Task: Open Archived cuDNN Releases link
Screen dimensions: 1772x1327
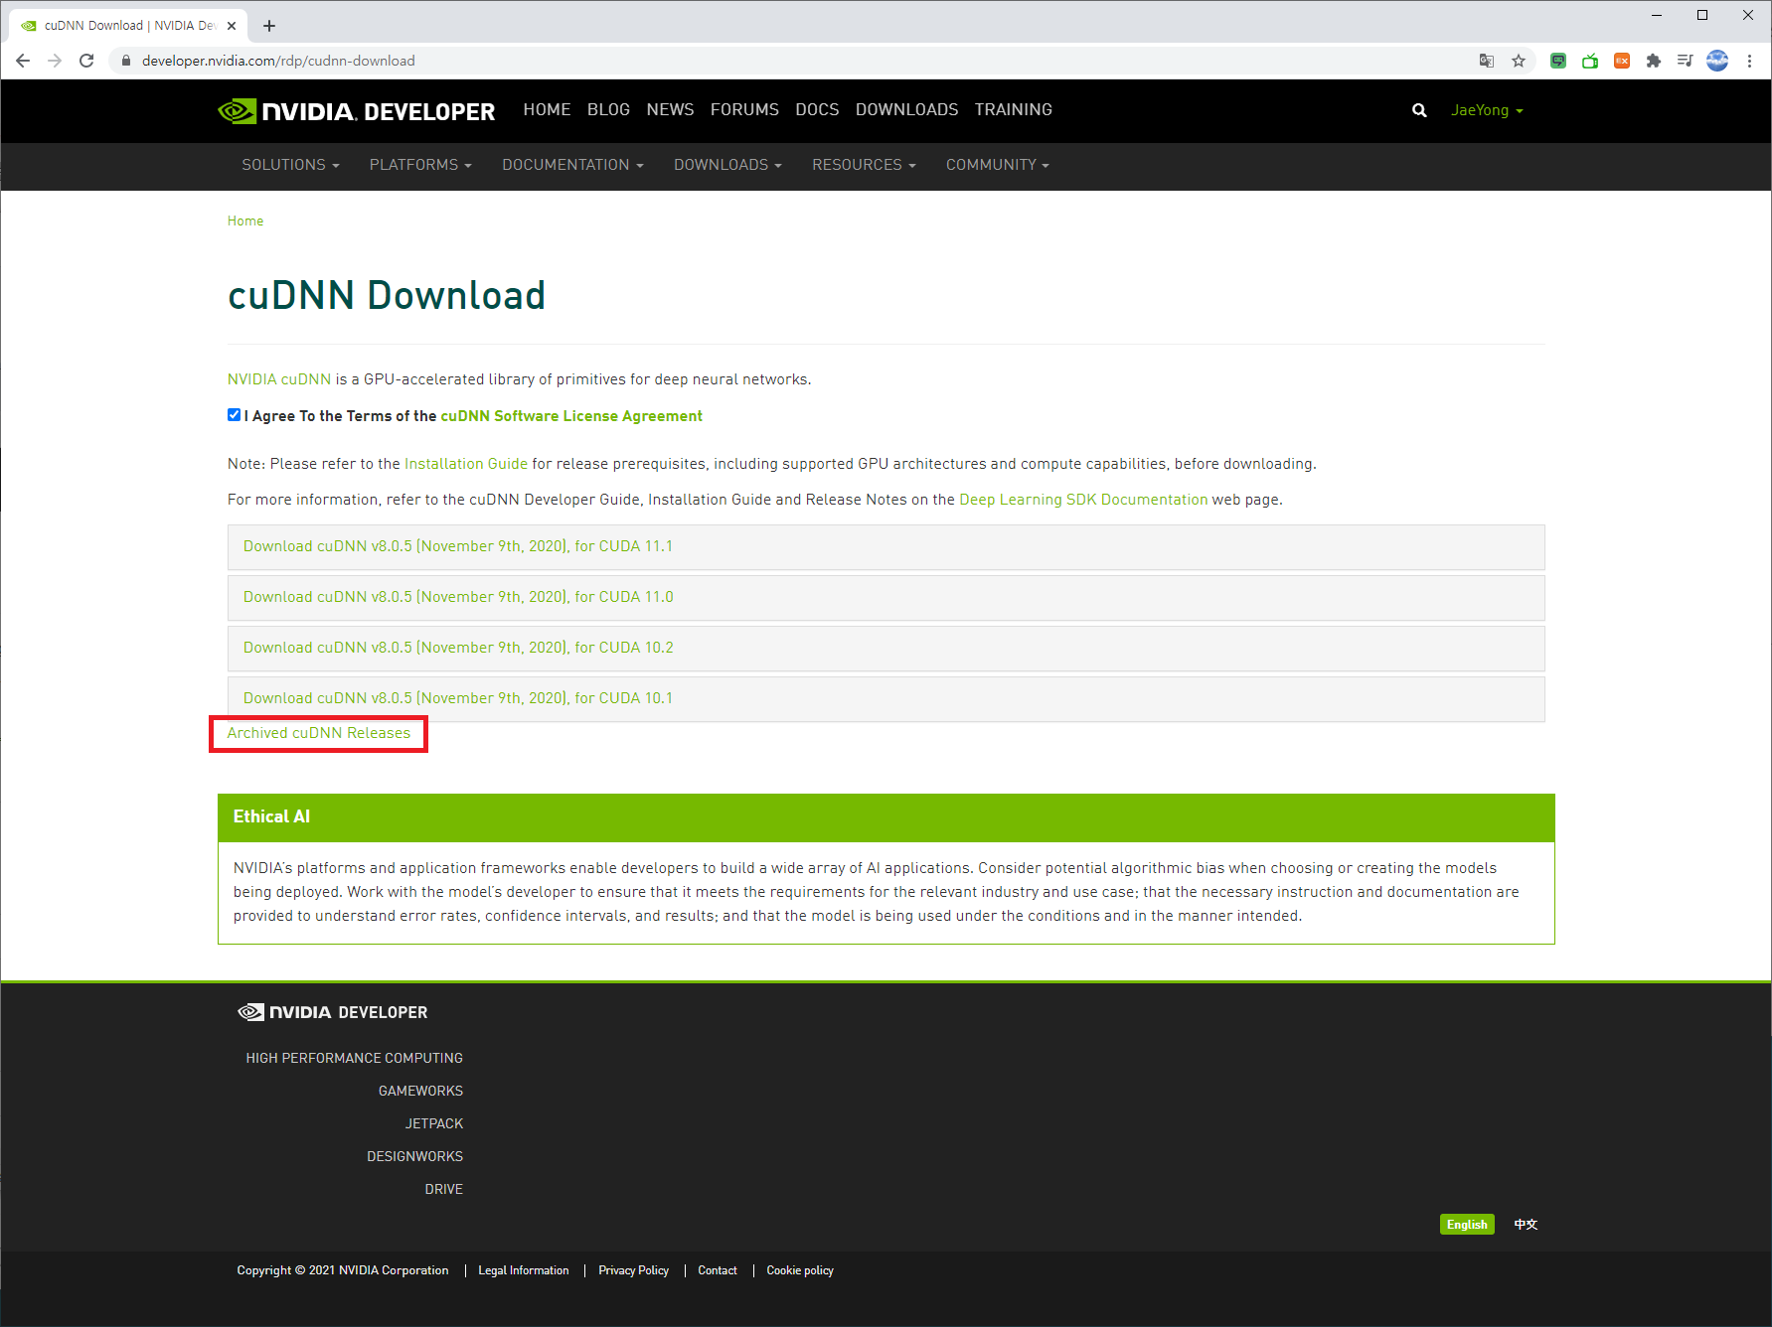Action: pyautogui.click(x=318, y=733)
